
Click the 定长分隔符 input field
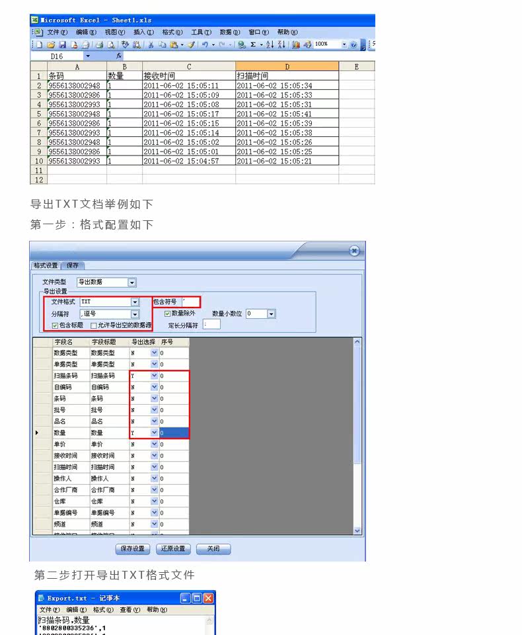tap(211, 324)
